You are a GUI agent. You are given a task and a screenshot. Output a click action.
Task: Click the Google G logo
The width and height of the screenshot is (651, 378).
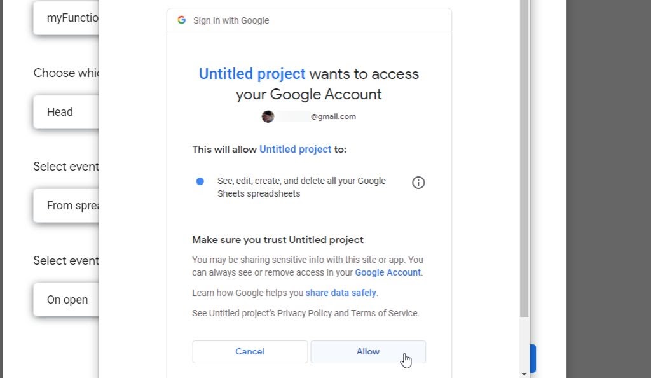tap(182, 20)
